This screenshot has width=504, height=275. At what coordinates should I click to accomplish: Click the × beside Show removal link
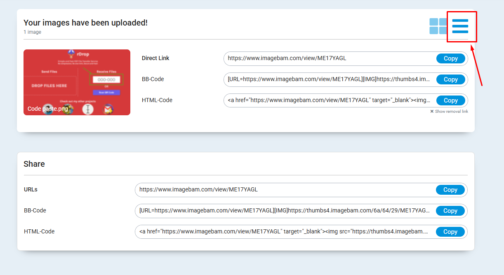click(x=431, y=111)
